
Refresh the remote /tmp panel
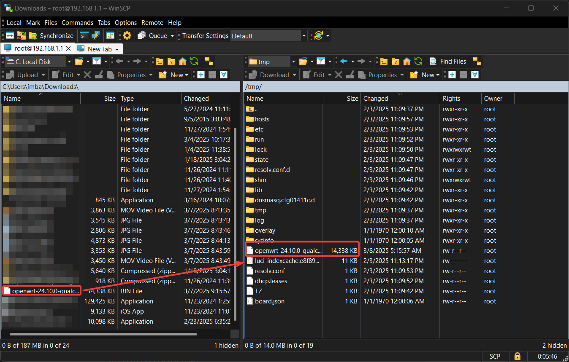[418, 62]
